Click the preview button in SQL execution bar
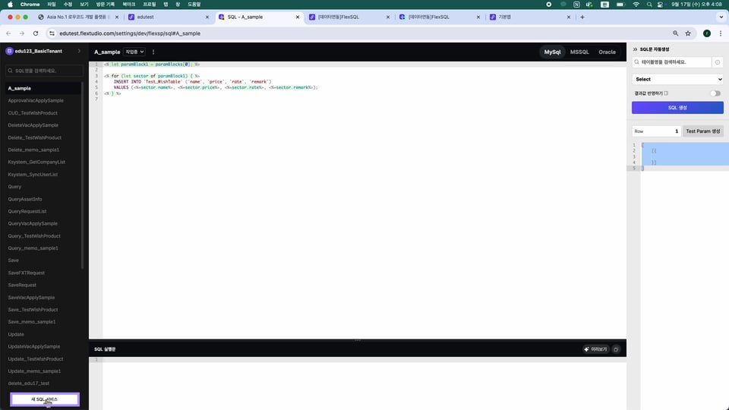Image resolution: width=729 pixels, height=410 pixels. point(595,349)
